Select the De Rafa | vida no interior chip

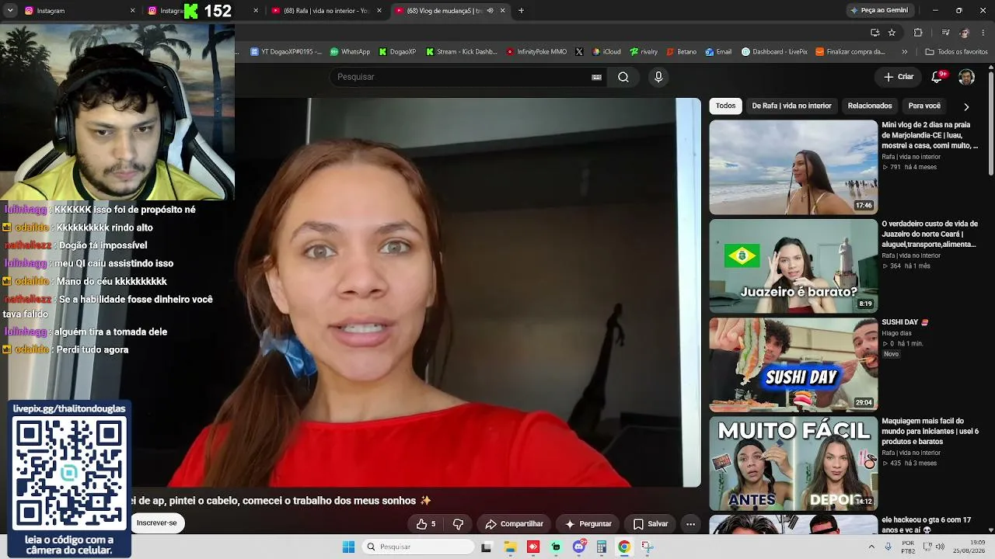pyautogui.click(x=791, y=106)
